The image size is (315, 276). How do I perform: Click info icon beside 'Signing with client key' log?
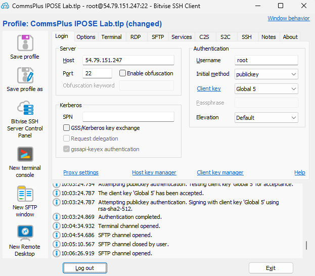point(57,202)
